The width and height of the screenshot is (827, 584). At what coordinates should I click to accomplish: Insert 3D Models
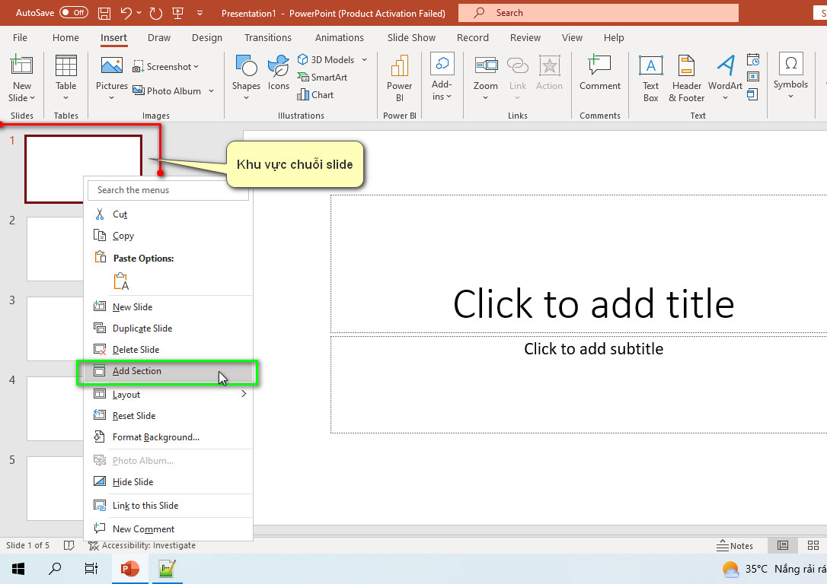pos(326,59)
